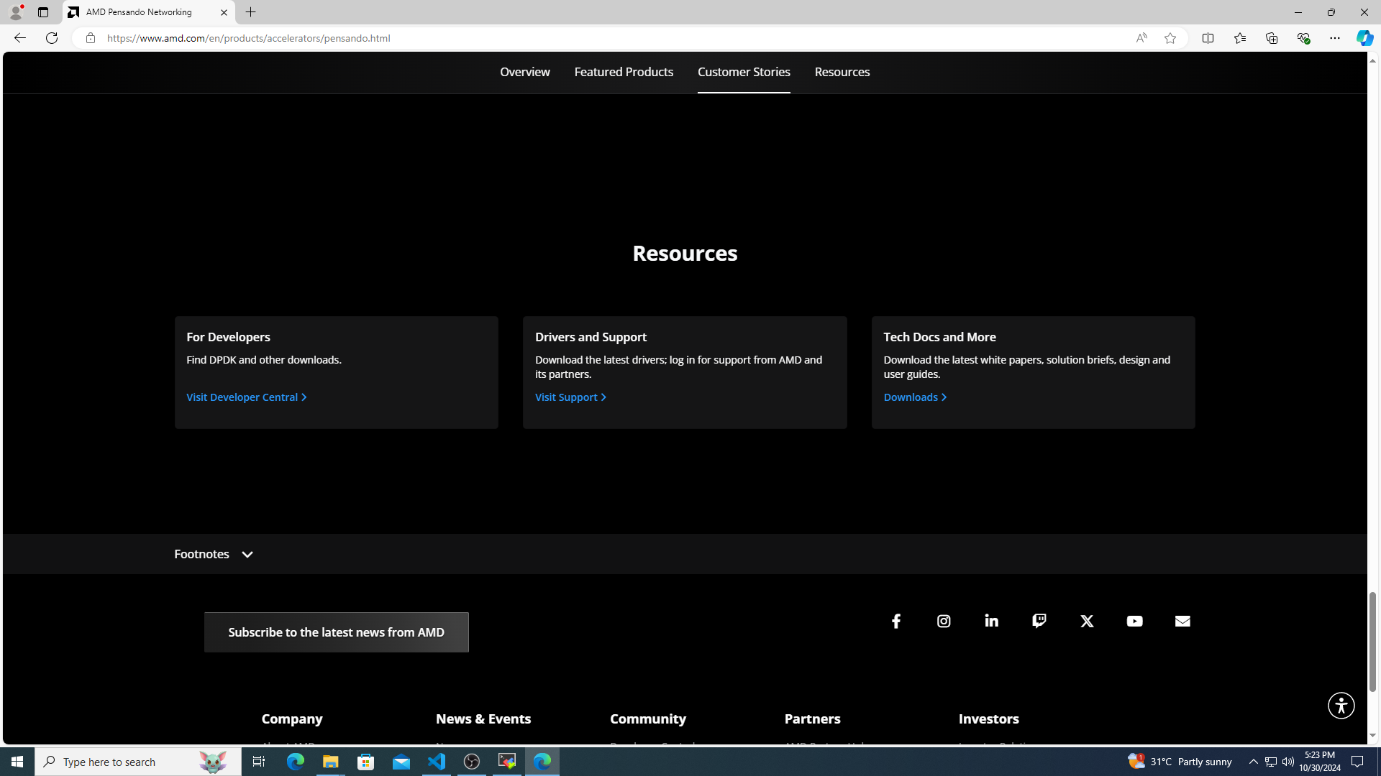
Task: Open Settings and more menu
Action: click(1334, 38)
